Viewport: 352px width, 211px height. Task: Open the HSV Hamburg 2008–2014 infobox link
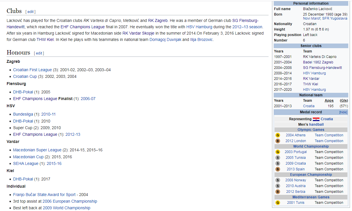tap(315, 73)
